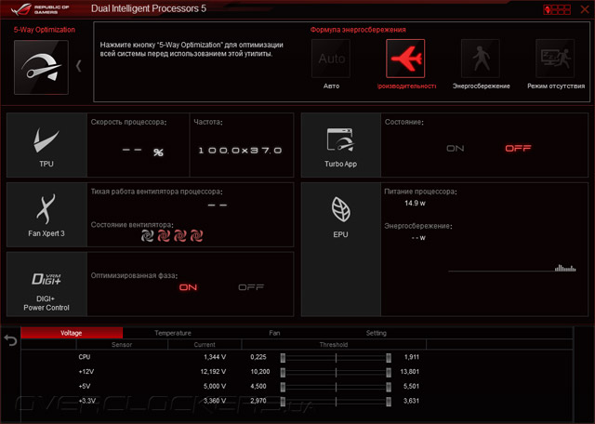595x424 pixels.
Task: Click the Sensor column header
Action: 122,345
